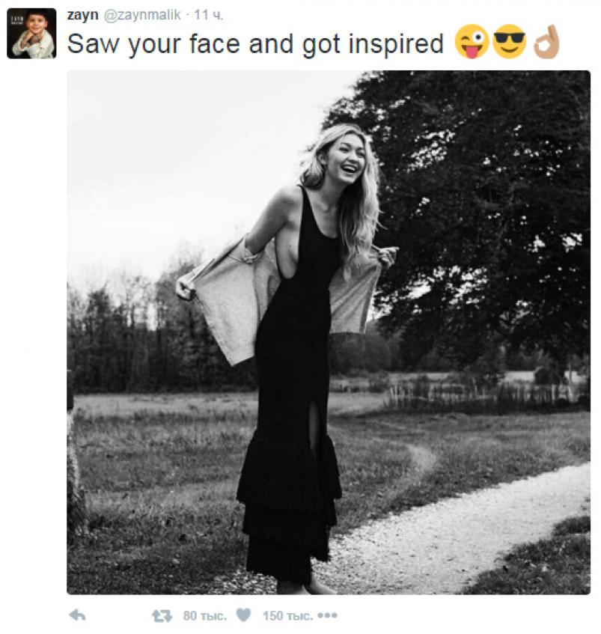The image size is (601, 634).
Task: Open the tweet timestamp '11 ч.'
Action: (209, 15)
